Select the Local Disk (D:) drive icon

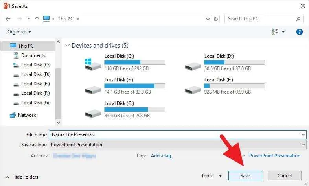pos(193,66)
